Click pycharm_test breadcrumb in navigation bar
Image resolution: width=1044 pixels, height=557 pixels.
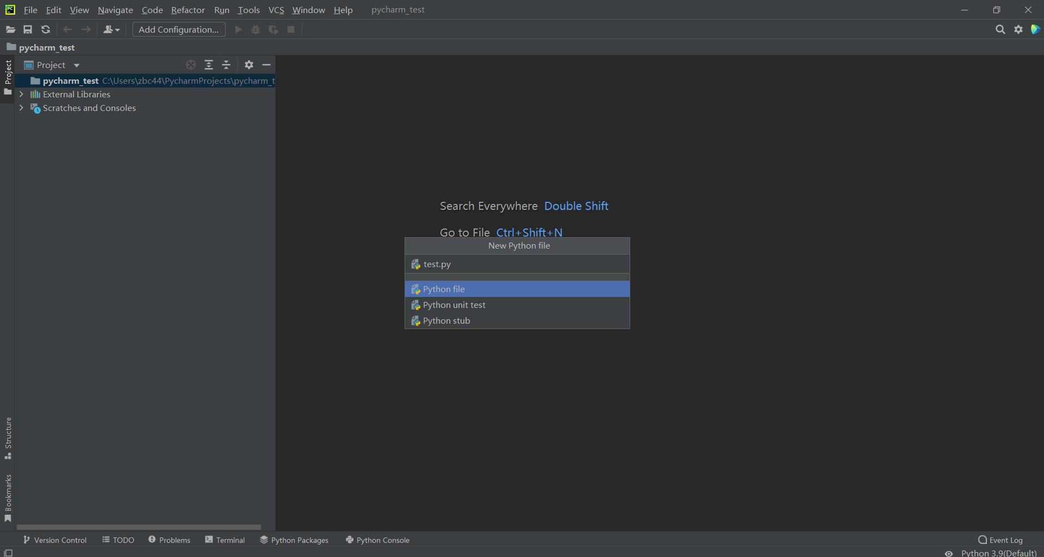[41, 47]
